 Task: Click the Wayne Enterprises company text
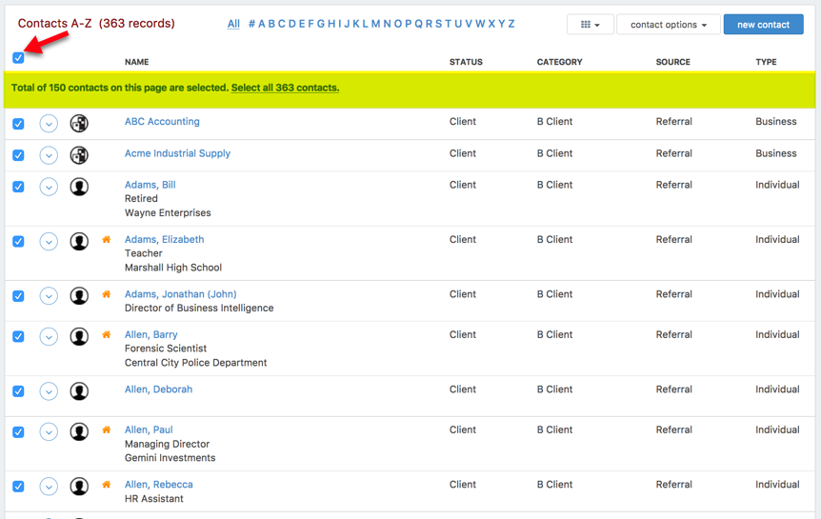(x=168, y=212)
